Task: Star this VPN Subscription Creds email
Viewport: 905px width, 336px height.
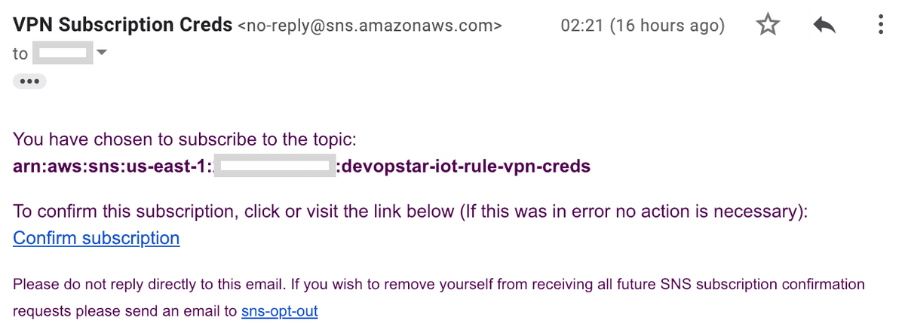Action: point(768,26)
